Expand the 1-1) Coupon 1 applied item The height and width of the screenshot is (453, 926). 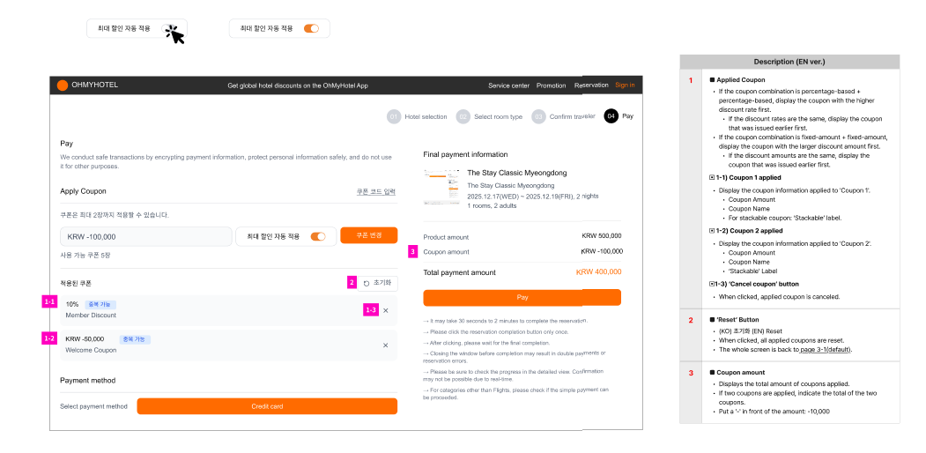pyautogui.click(x=712, y=177)
